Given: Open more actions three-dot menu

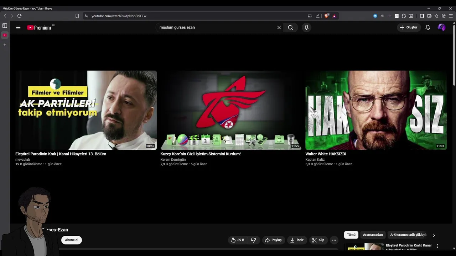Looking at the screenshot, I should point(334,240).
